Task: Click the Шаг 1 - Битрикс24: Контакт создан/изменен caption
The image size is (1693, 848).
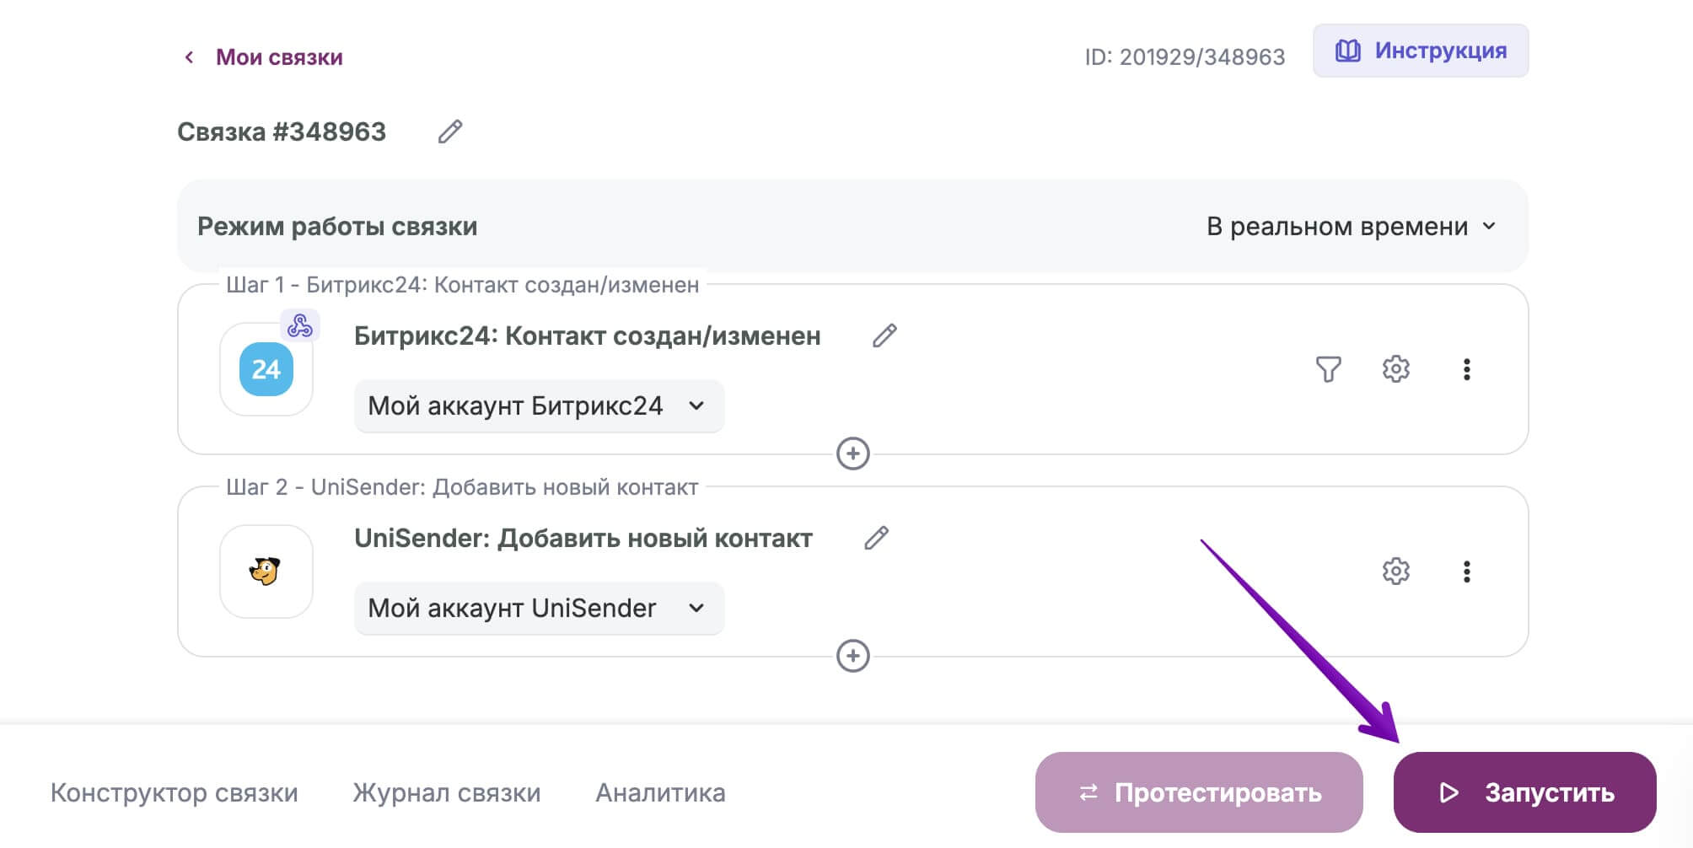Action: [463, 285]
